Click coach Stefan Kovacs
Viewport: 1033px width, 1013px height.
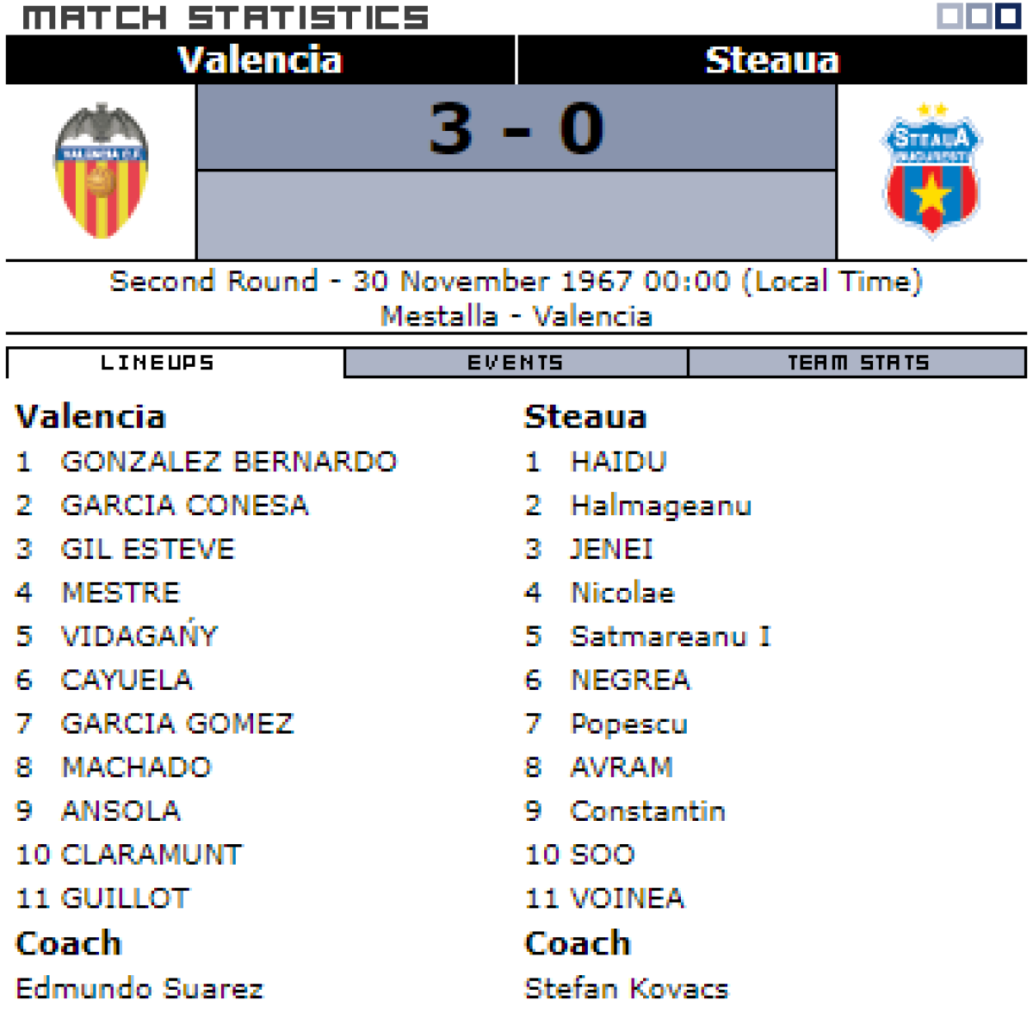tap(627, 988)
